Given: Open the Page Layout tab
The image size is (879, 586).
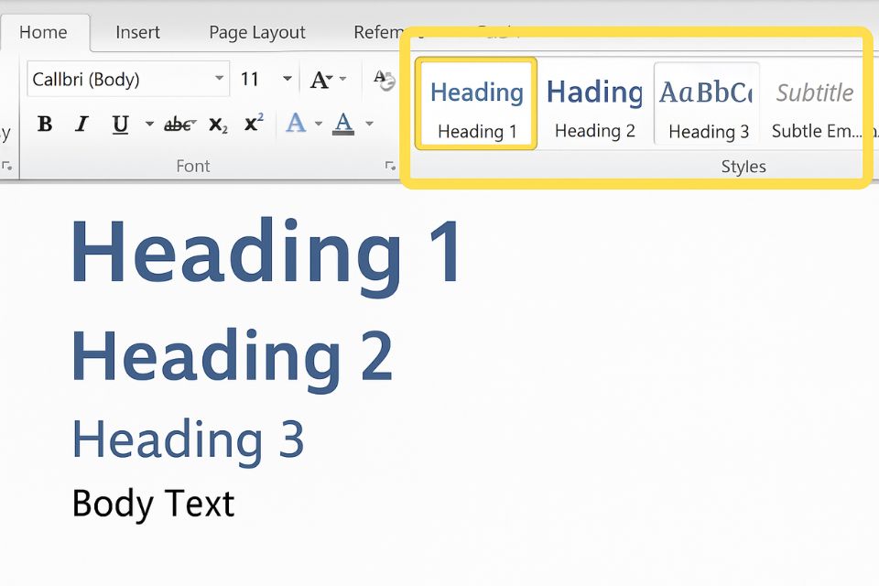Looking at the screenshot, I should pyautogui.click(x=256, y=32).
